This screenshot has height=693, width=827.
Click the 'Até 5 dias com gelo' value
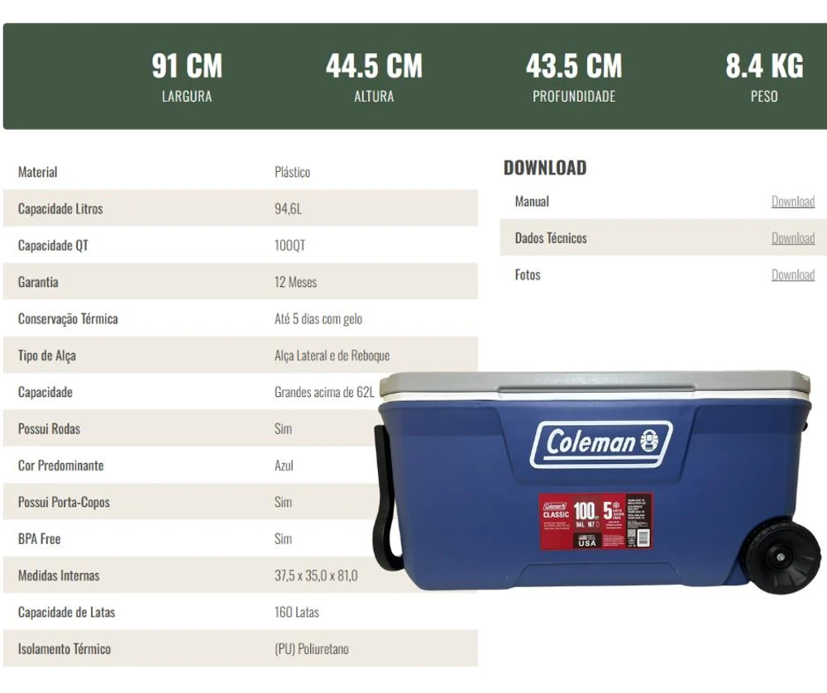(x=318, y=319)
